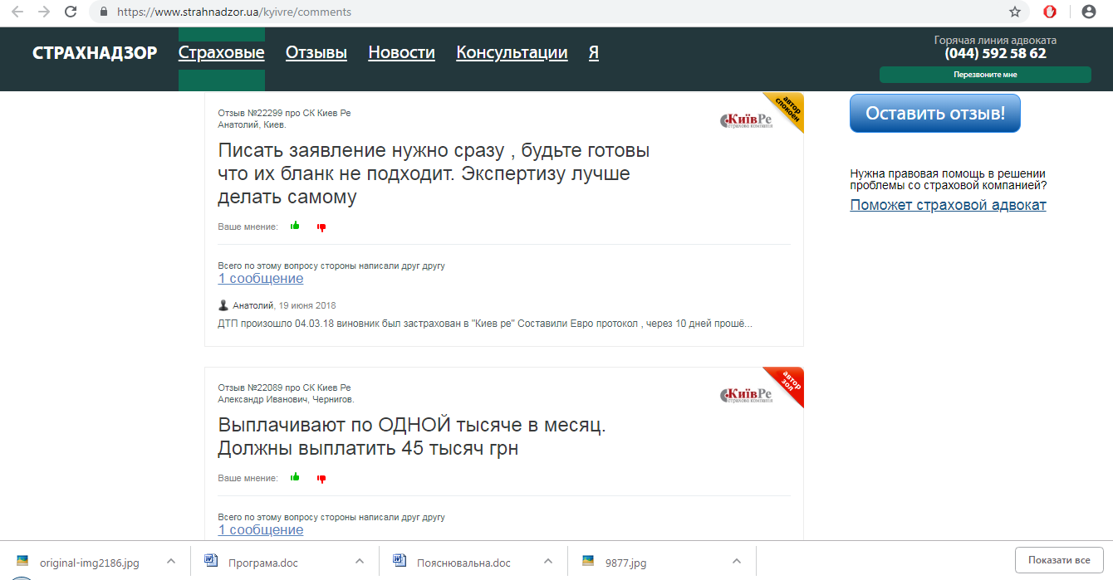This screenshot has width=1113, height=580.
Task: Open the Отзывы menu item
Action: [x=316, y=53]
